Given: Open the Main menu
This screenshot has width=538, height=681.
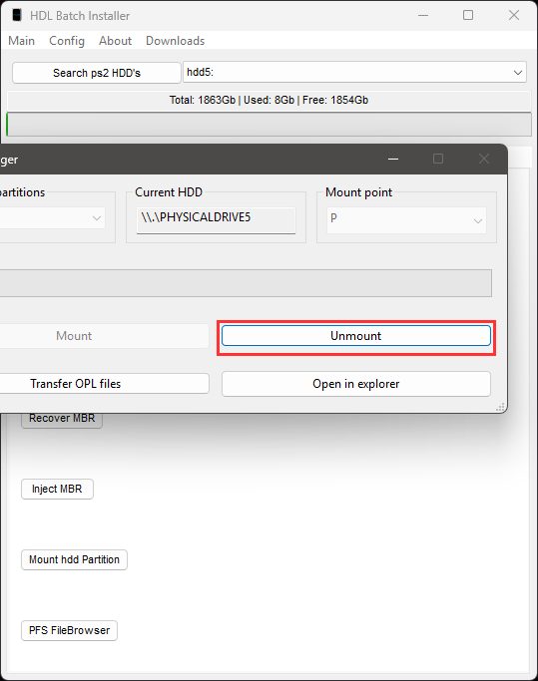Looking at the screenshot, I should [21, 41].
